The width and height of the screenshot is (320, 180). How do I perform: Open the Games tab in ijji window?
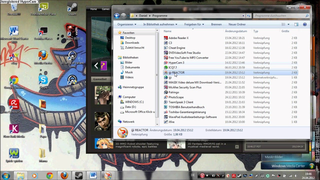[105, 9]
